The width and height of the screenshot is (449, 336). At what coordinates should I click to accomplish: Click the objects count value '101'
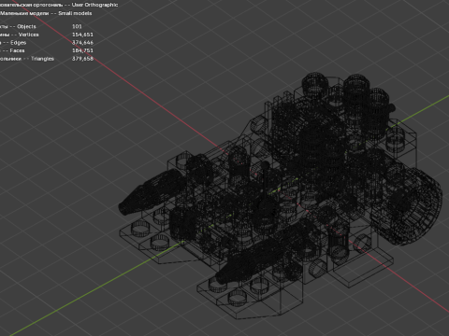point(77,26)
